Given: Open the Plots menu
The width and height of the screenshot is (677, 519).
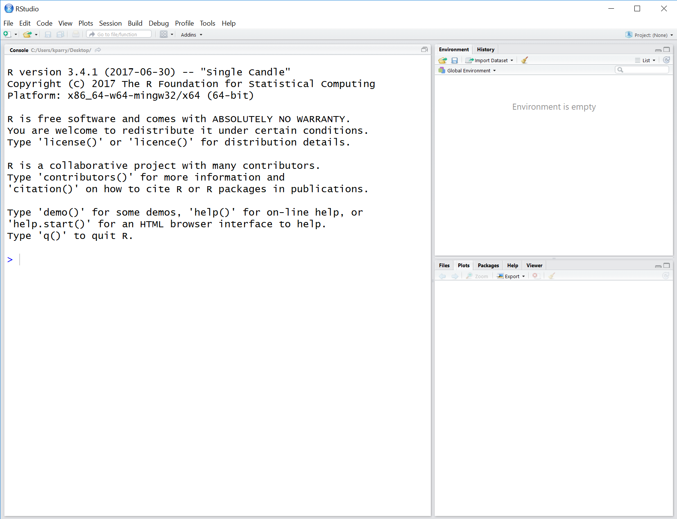Looking at the screenshot, I should [x=86, y=23].
